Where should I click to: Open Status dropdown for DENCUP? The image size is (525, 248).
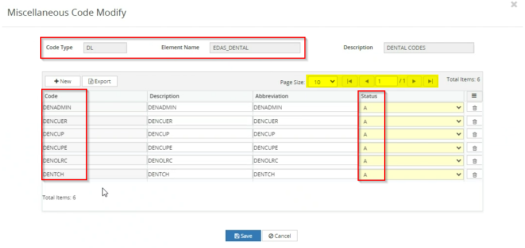click(x=411, y=134)
